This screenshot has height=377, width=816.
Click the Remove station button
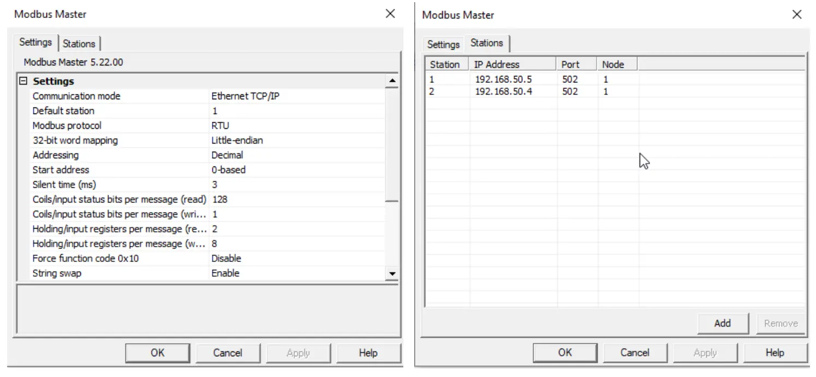point(781,323)
